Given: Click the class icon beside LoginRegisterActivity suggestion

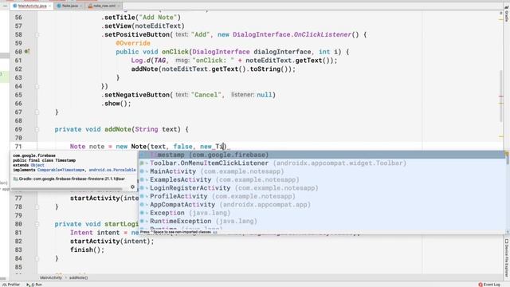Looking at the screenshot, I should [143, 188].
